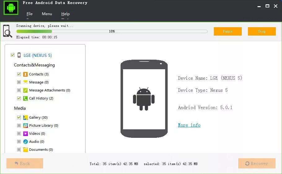Stop the device scan
This screenshot has height=174, width=282.
262,32
